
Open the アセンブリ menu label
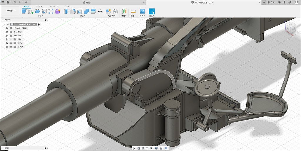(111, 16)
